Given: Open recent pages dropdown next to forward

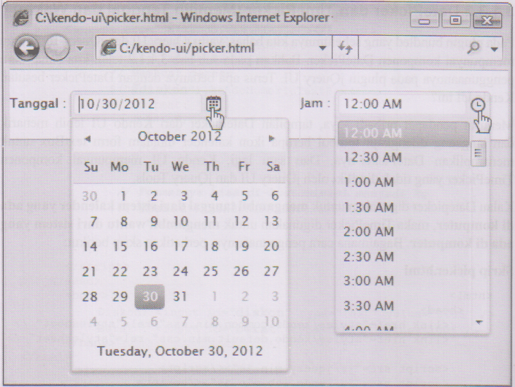Looking at the screenshot, I should coord(80,50).
